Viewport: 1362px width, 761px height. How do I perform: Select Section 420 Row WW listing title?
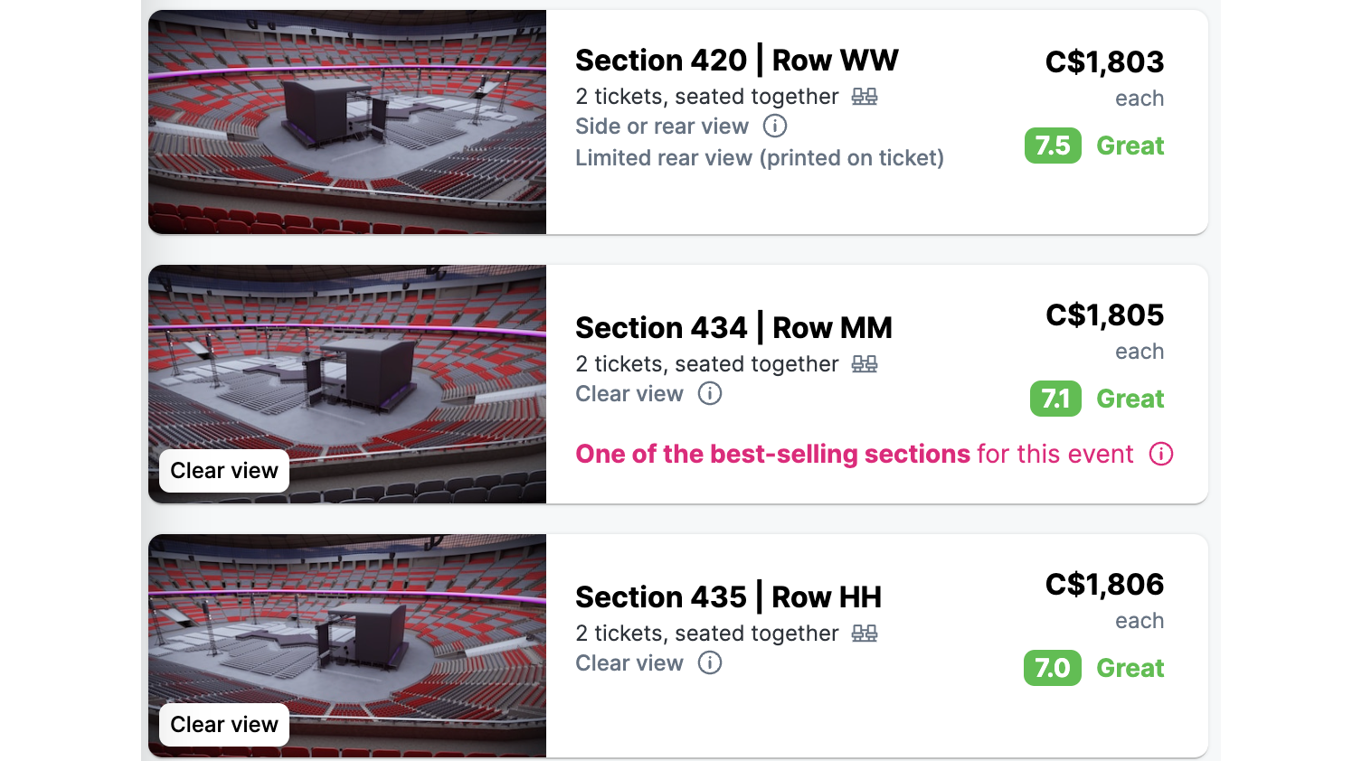coord(737,61)
